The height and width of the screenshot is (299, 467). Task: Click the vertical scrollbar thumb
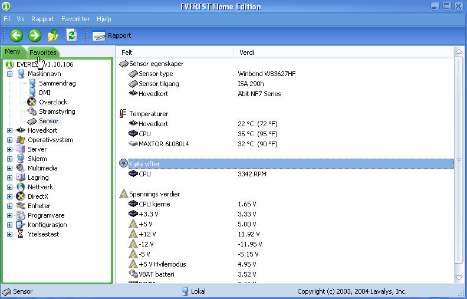459,160
